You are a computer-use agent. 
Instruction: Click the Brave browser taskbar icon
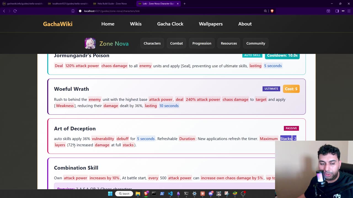(x=146, y=194)
